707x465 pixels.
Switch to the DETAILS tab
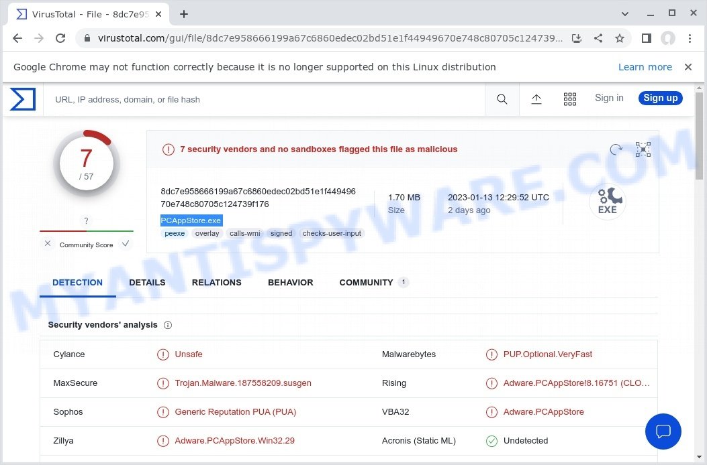click(x=147, y=283)
